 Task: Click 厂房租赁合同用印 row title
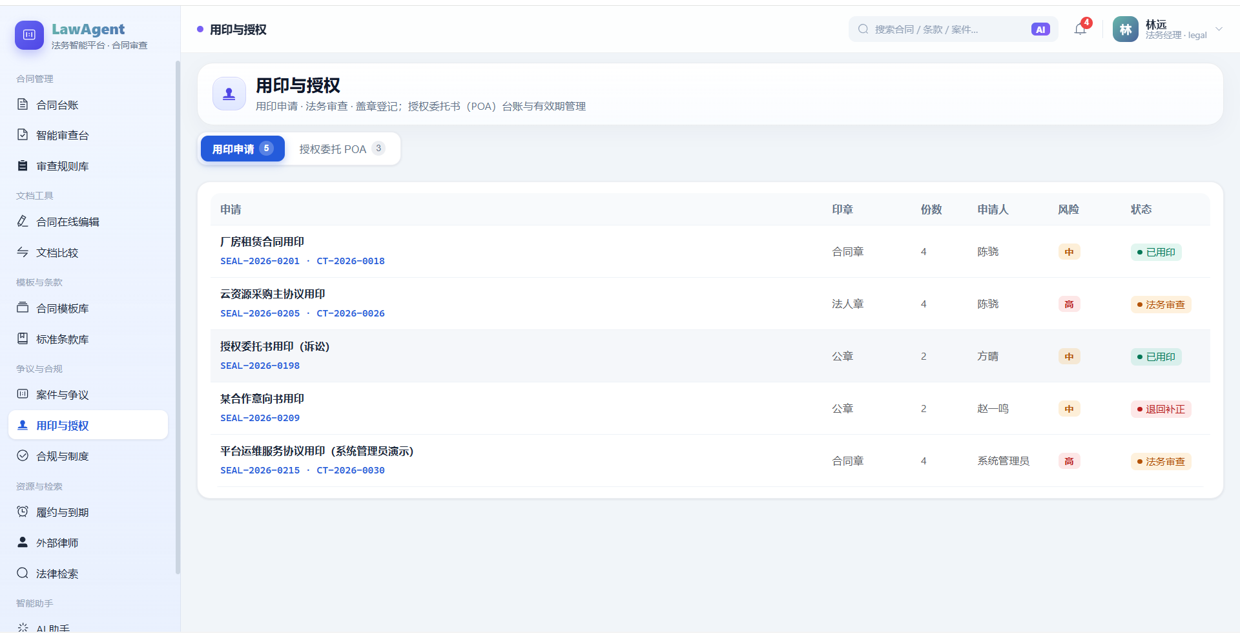[262, 242]
